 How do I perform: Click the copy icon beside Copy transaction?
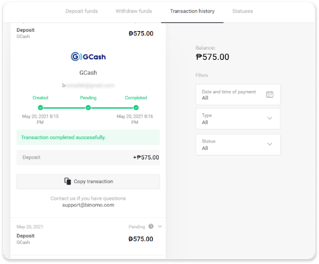point(67,181)
